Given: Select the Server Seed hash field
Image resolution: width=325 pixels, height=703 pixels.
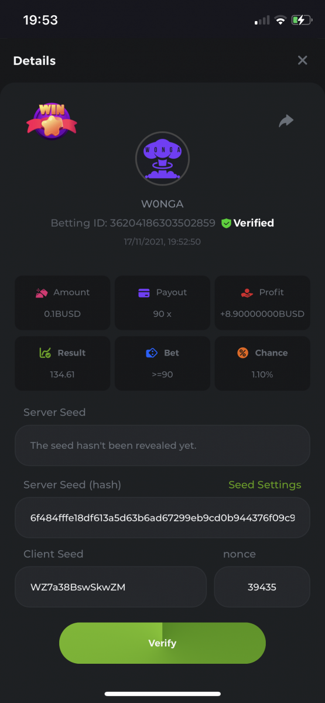Looking at the screenshot, I should click(x=162, y=518).
